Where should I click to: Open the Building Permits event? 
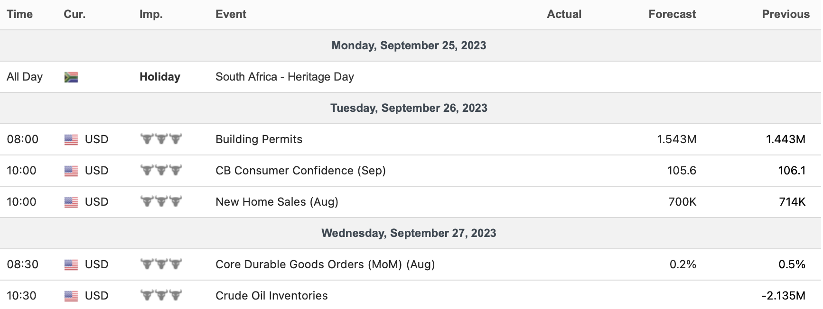click(x=259, y=139)
